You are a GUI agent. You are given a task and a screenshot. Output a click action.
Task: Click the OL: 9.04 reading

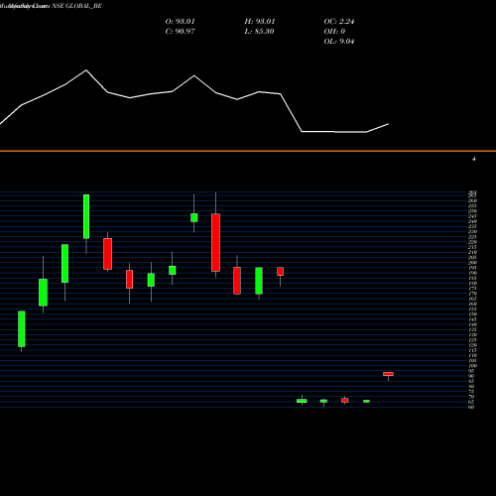point(339,42)
